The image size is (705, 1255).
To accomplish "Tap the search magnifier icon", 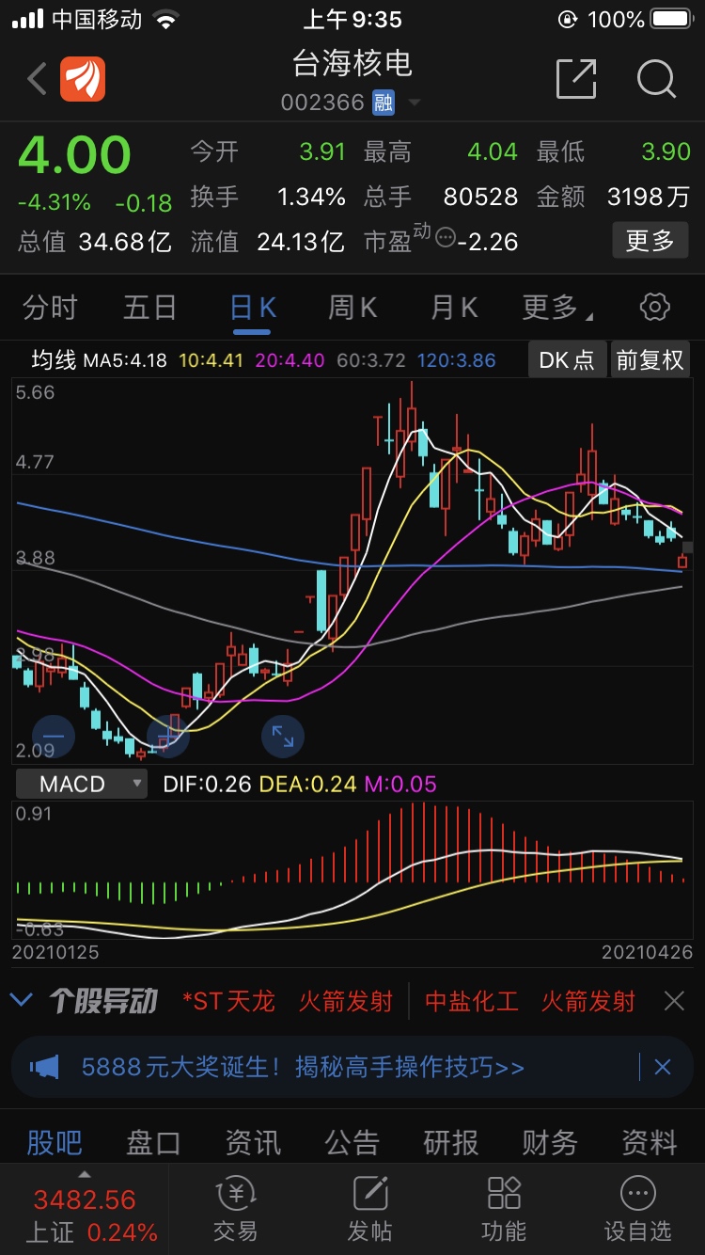I will (x=656, y=79).
